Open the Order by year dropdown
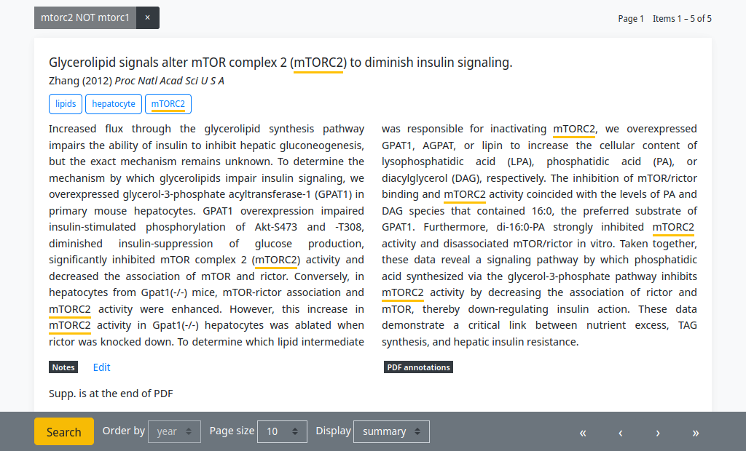The width and height of the screenshot is (746, 451). (174, 431)
